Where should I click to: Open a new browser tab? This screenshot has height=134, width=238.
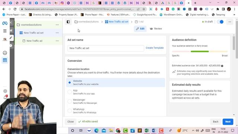click(195, 3)
